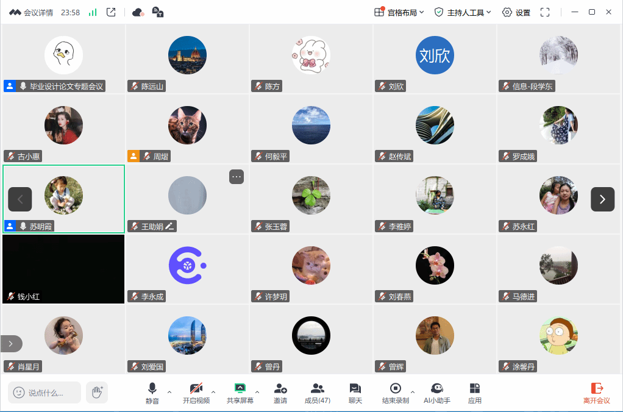Expand the arrow next to 静音
This screenshot has height=412, width=623.
(169, 392)
